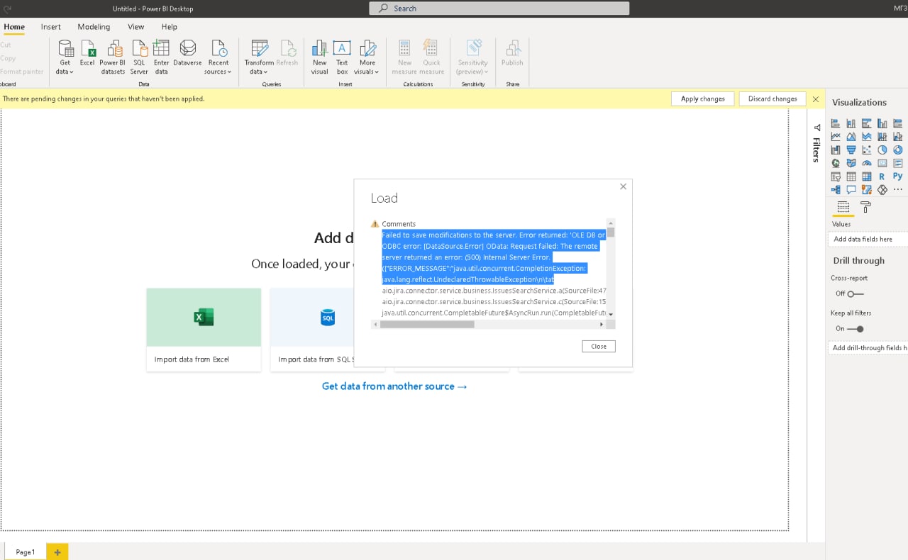Select the Stacked bar chart visual

point(836,123)
